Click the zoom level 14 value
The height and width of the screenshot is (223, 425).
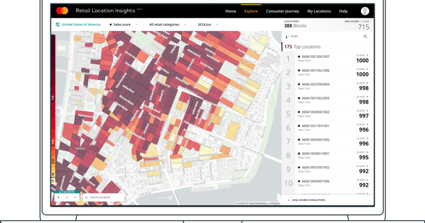[x=67, y=198]
